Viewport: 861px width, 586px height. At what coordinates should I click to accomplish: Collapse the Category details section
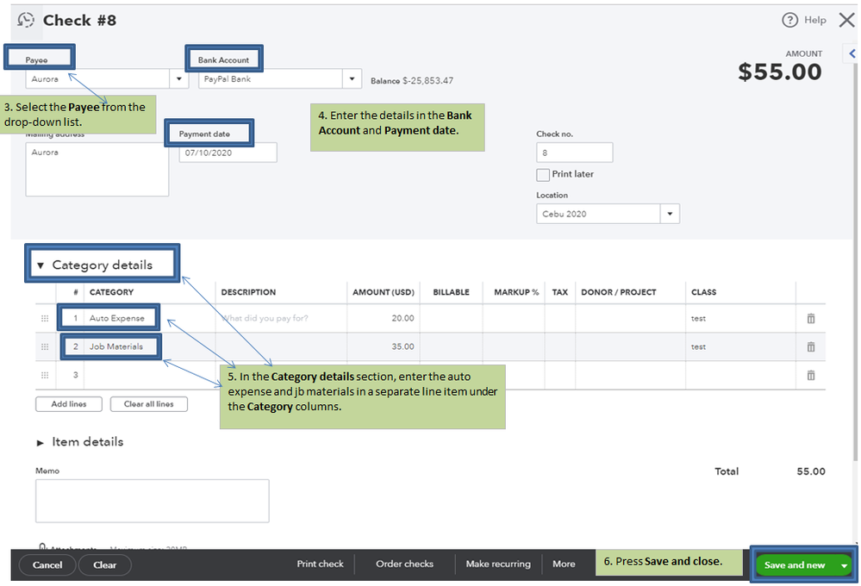coord(41,265)
